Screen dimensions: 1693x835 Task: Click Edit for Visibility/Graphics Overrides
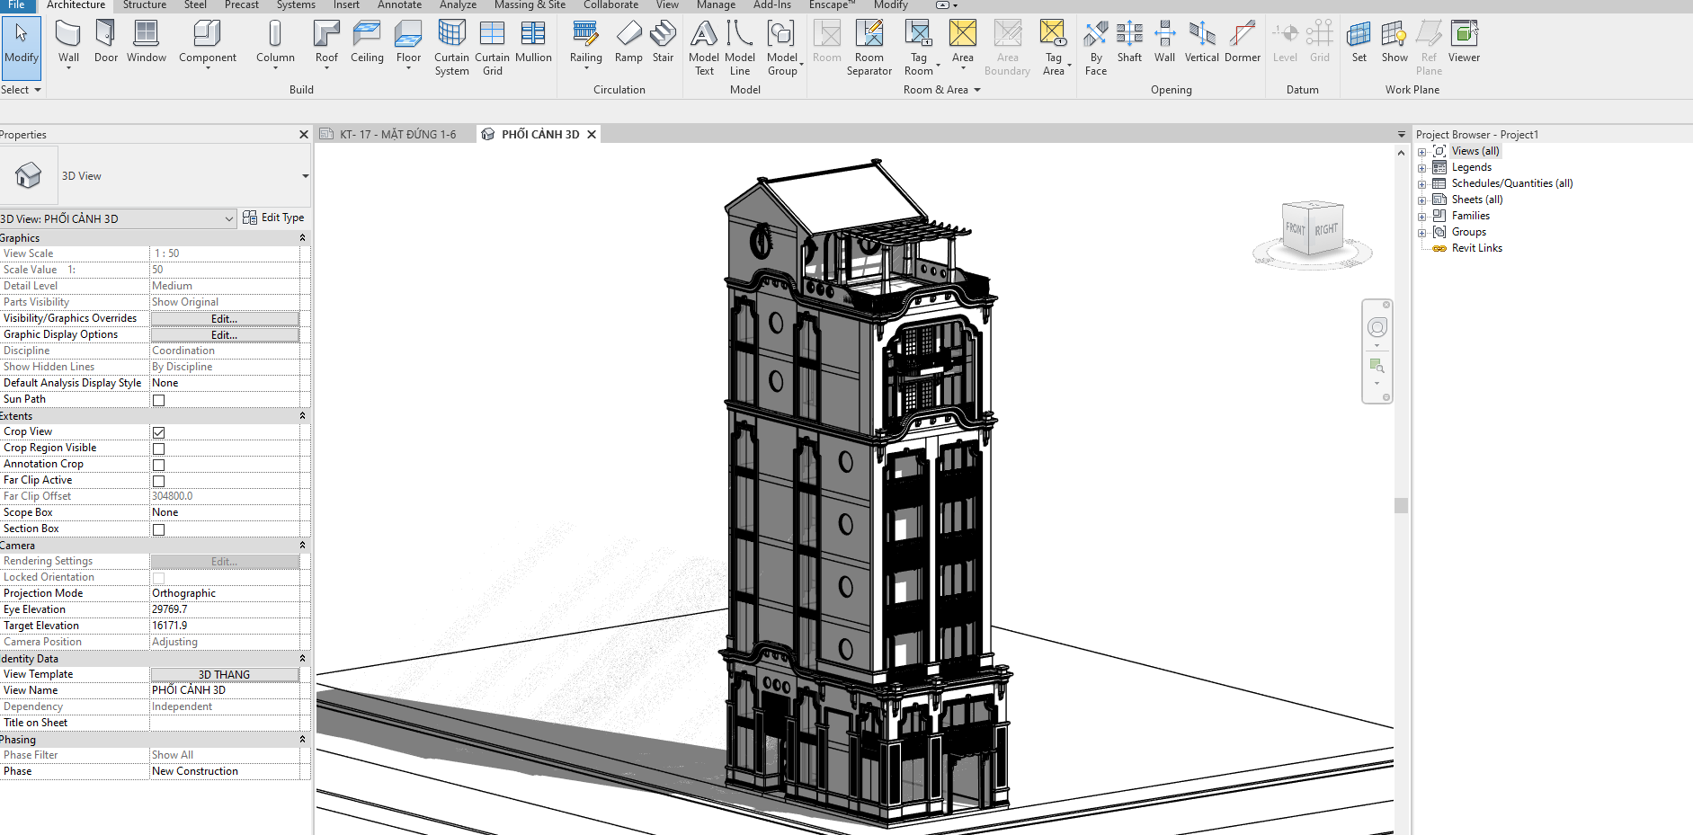225,319
